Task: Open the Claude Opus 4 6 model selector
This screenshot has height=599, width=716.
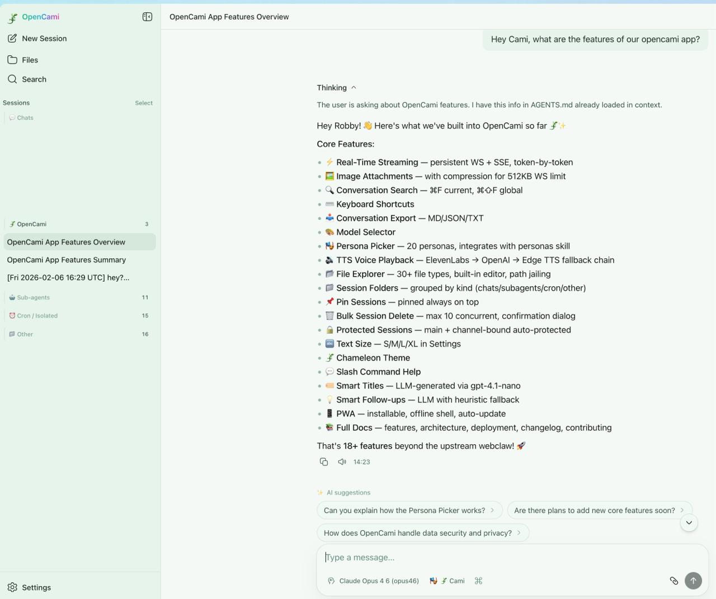Action: pyautogui.click(x=374, y=581)
